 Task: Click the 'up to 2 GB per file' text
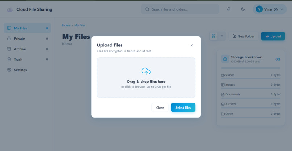pyautogui.click(x=159, y=87)
